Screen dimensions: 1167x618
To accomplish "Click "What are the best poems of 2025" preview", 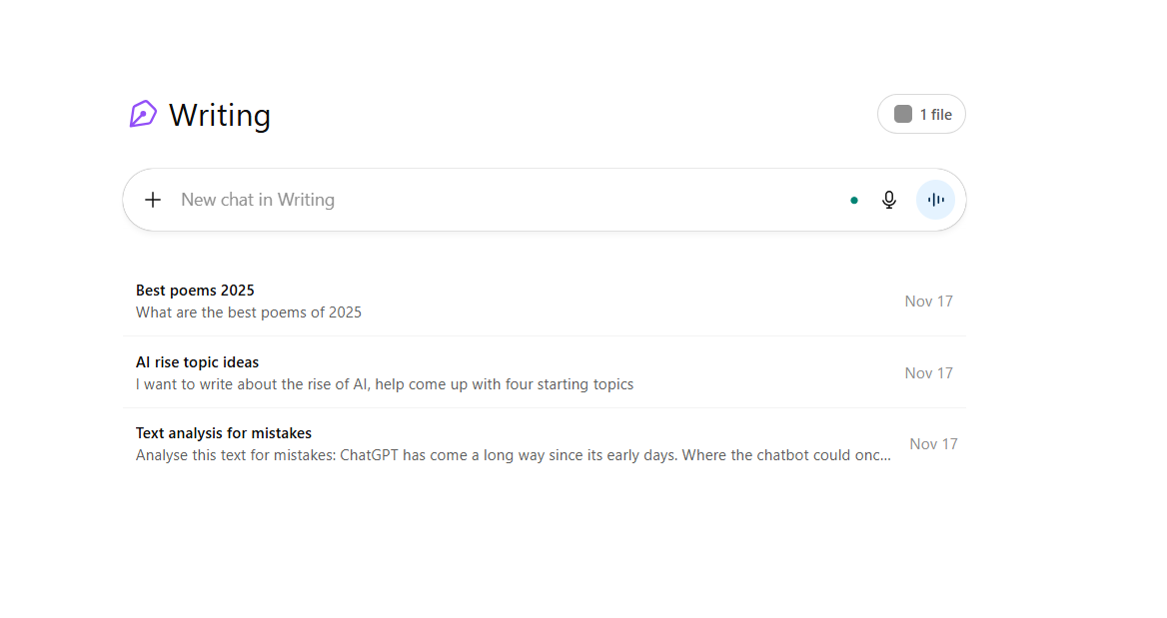I will [249, 312].
